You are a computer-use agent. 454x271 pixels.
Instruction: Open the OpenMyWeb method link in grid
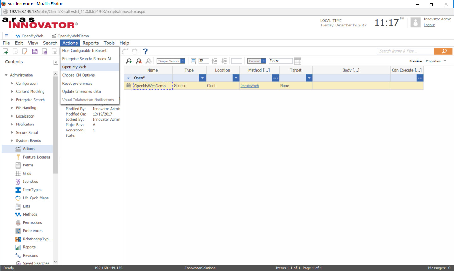coord(249,86)
